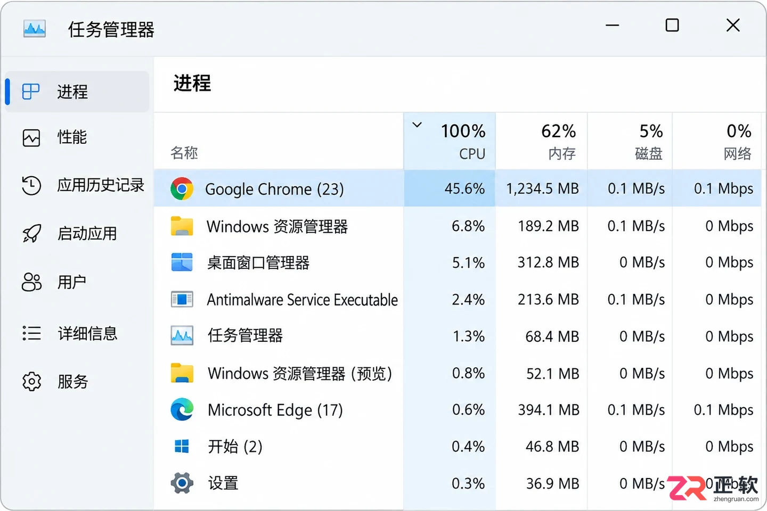Switch to the 性能 tab
Viewport: 767px width, 511px height.
(x=77, y=137)
